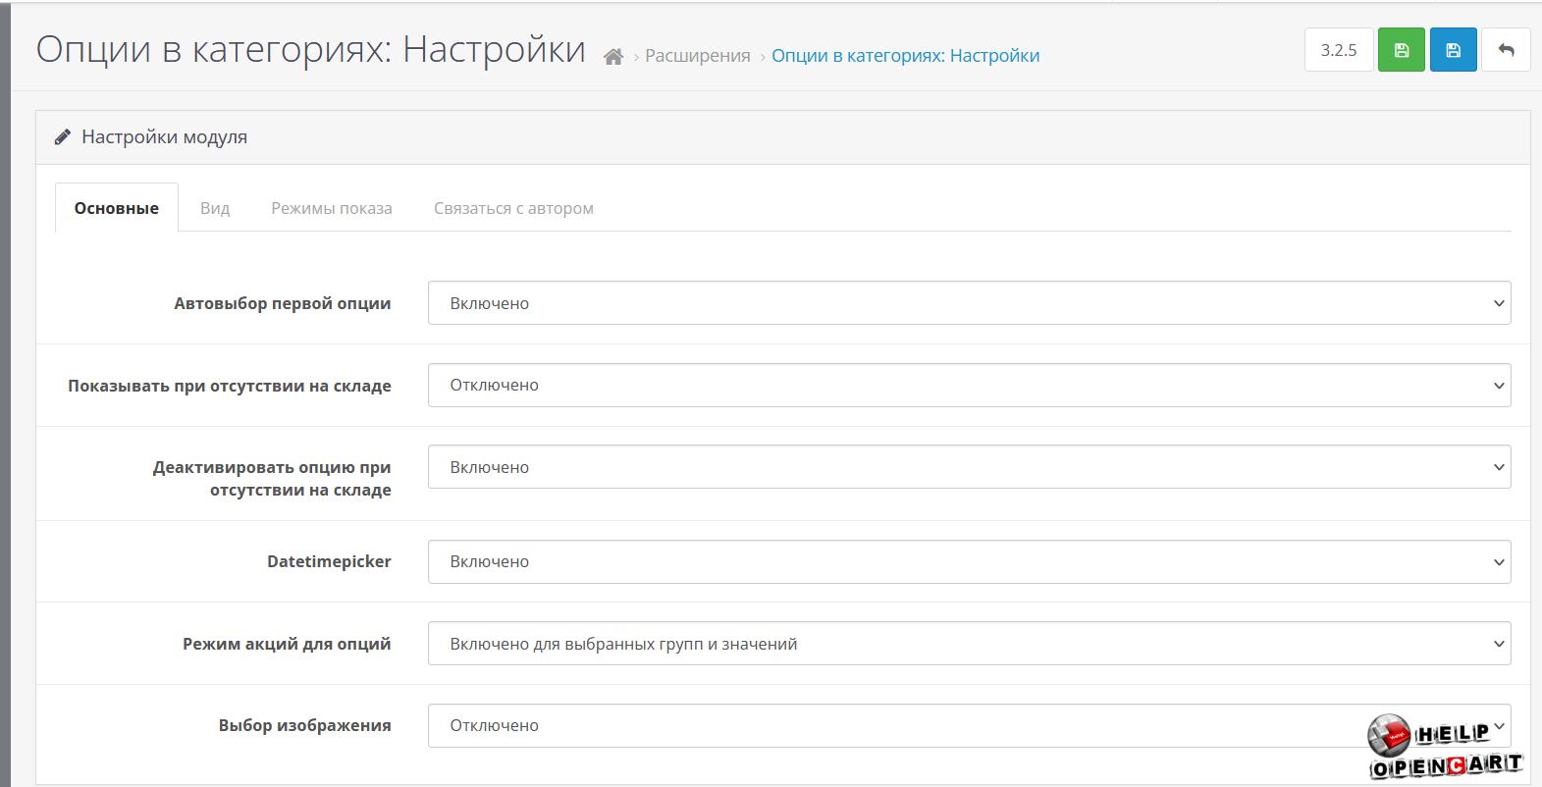This screenshot has height=787, width=1542.
Task: Select the Основные tab
Action: pyautogui.click(x=117, y=208)
